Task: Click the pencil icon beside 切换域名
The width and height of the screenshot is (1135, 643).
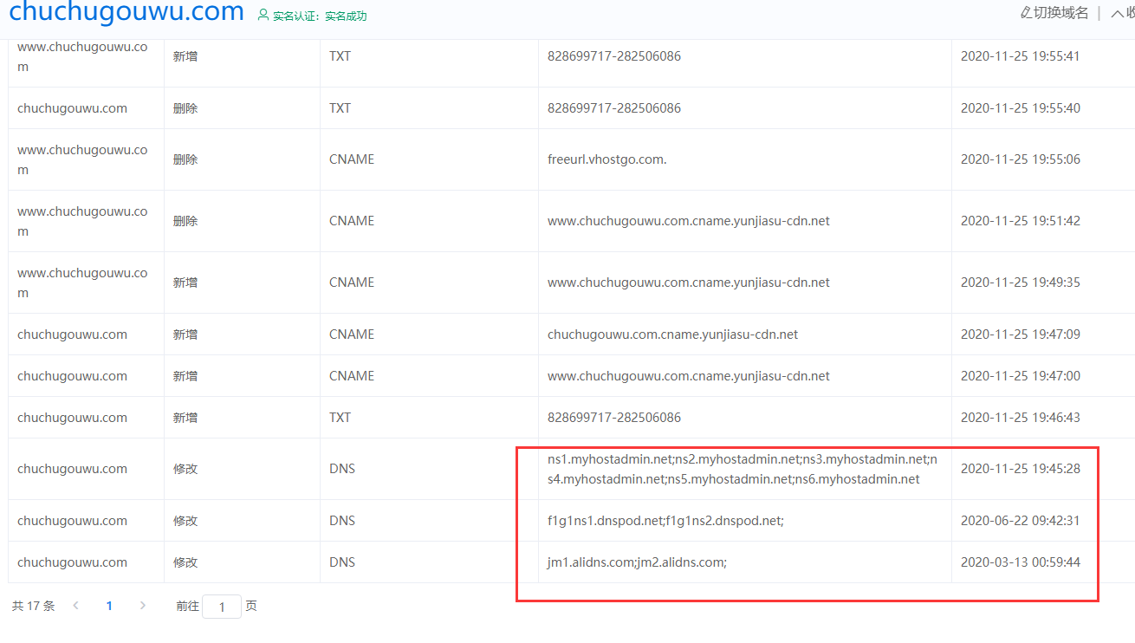Action: (x=1026, y=13)
